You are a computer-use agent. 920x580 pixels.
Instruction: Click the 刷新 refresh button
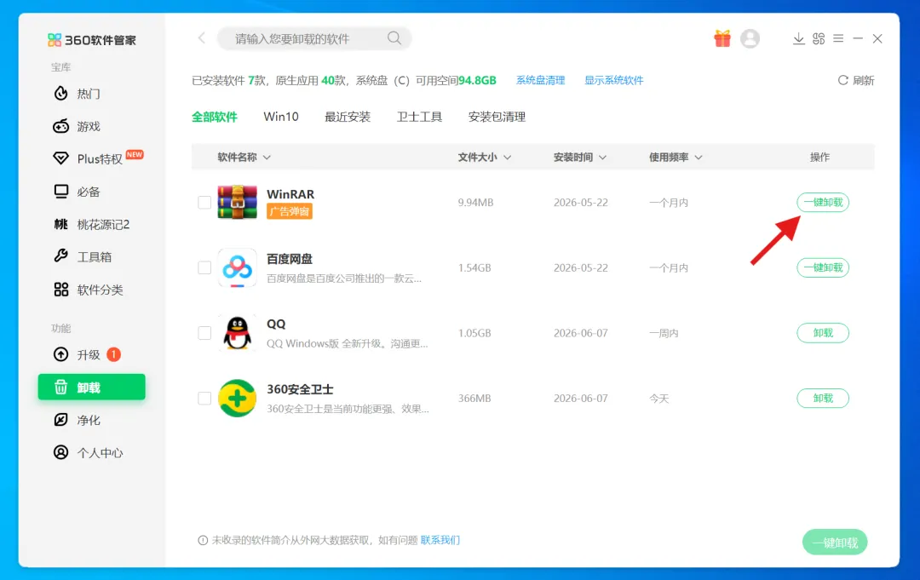coord(855,80)
